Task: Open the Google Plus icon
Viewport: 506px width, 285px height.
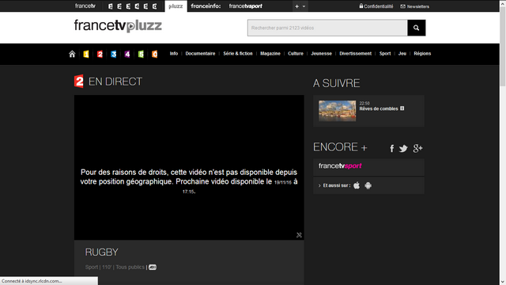Action: (x=417, y=148)
